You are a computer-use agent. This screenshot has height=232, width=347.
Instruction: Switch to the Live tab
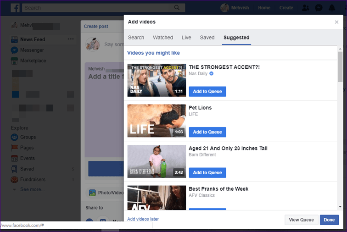click(x=186, y=38)
